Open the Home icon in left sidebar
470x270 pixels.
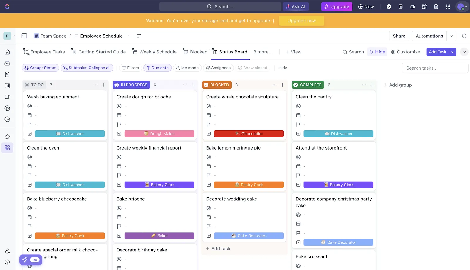click(x=7, y=52)
